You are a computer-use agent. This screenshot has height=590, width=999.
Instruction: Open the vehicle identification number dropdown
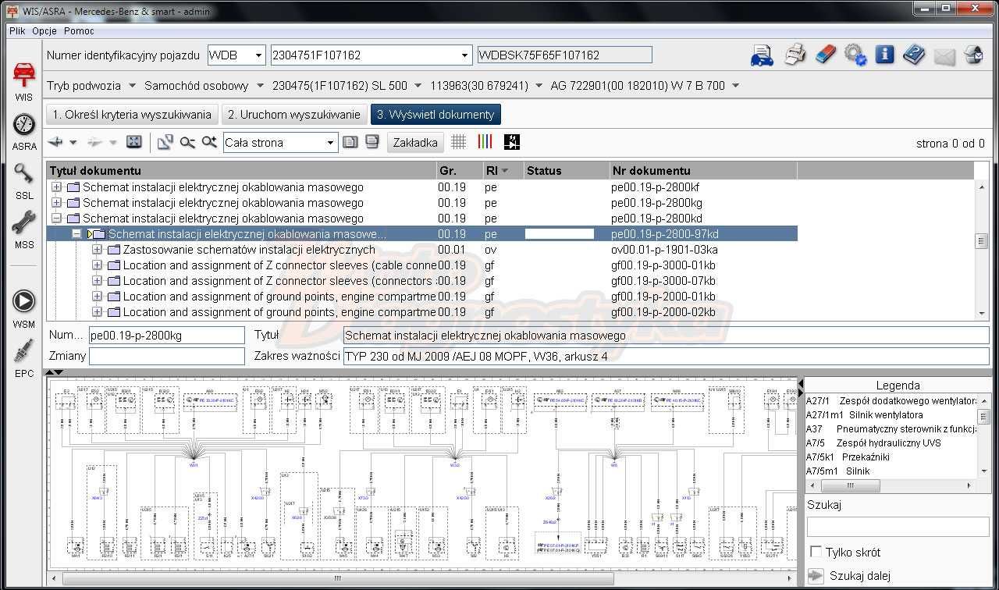click(x=465, y=55)
